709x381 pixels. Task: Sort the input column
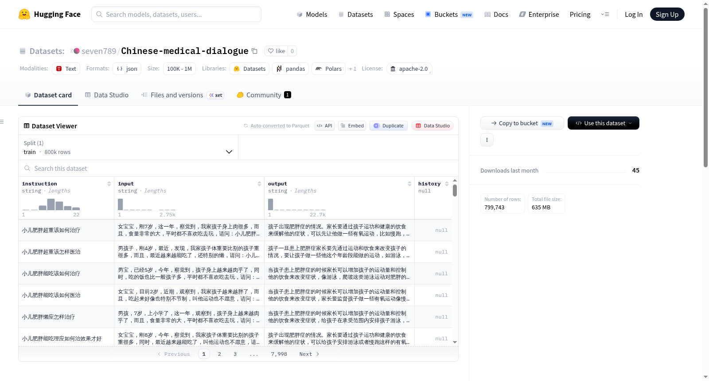click(x=259, y=184)
